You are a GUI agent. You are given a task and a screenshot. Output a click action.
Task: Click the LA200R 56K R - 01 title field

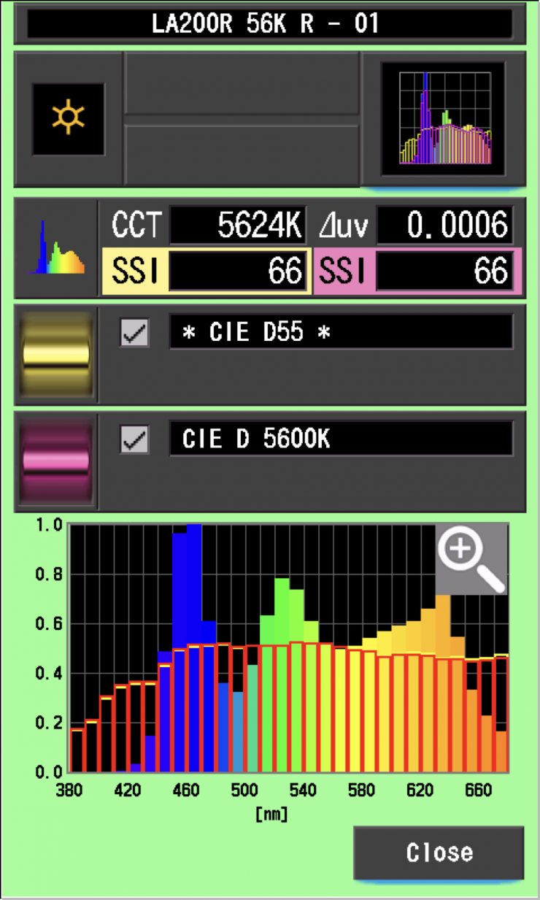269,23
